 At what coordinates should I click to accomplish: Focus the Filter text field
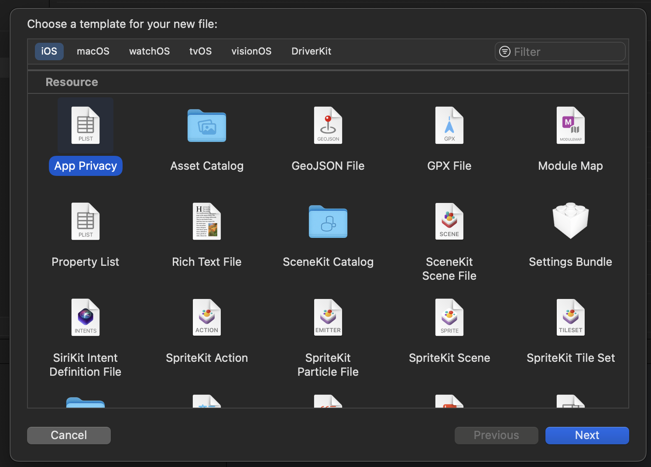(x=560, y=52)
